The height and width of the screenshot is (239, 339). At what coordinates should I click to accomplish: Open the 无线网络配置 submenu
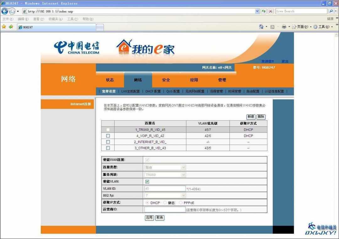pos(195,91)
